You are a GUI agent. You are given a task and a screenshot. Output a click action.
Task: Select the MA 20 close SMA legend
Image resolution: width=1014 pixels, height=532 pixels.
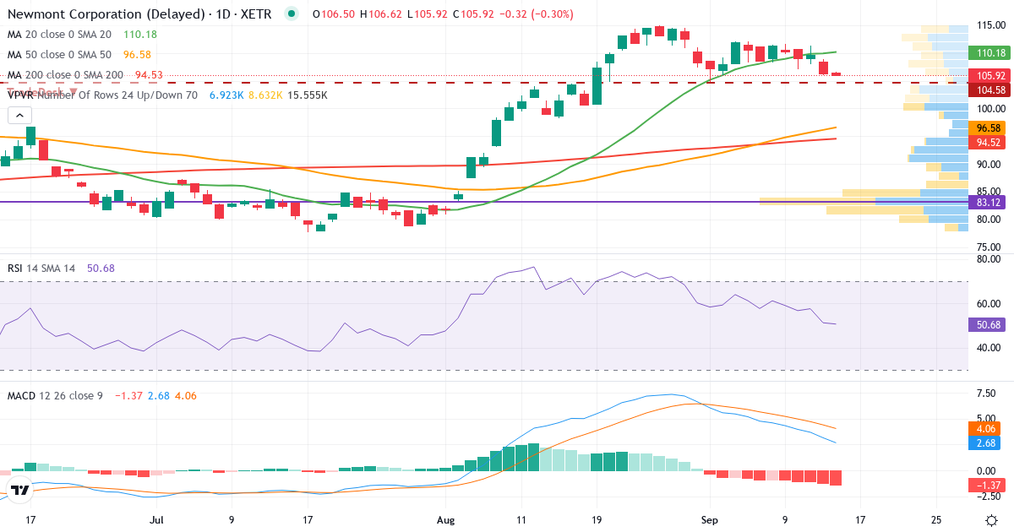[x=59, y=35]
